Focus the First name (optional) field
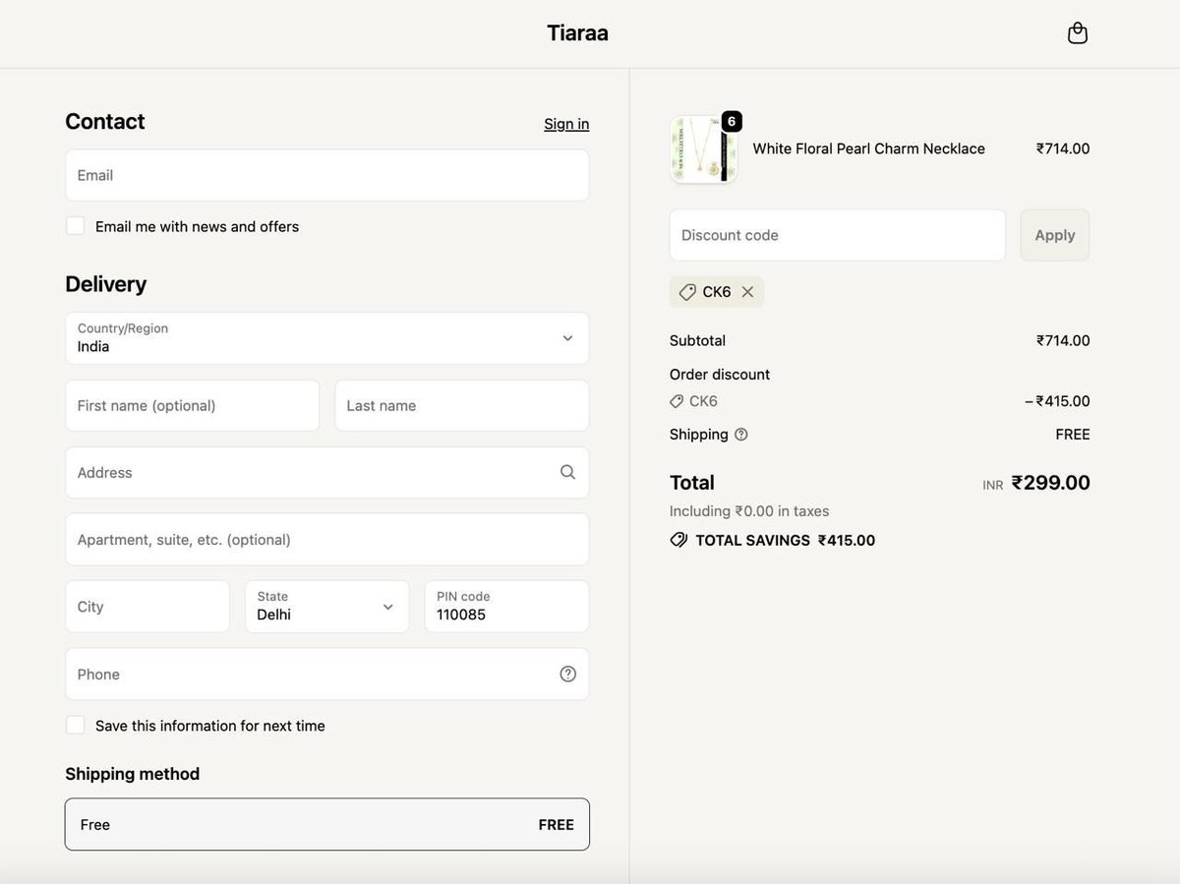Viewport: 1180px width, 884px height. 193,405
